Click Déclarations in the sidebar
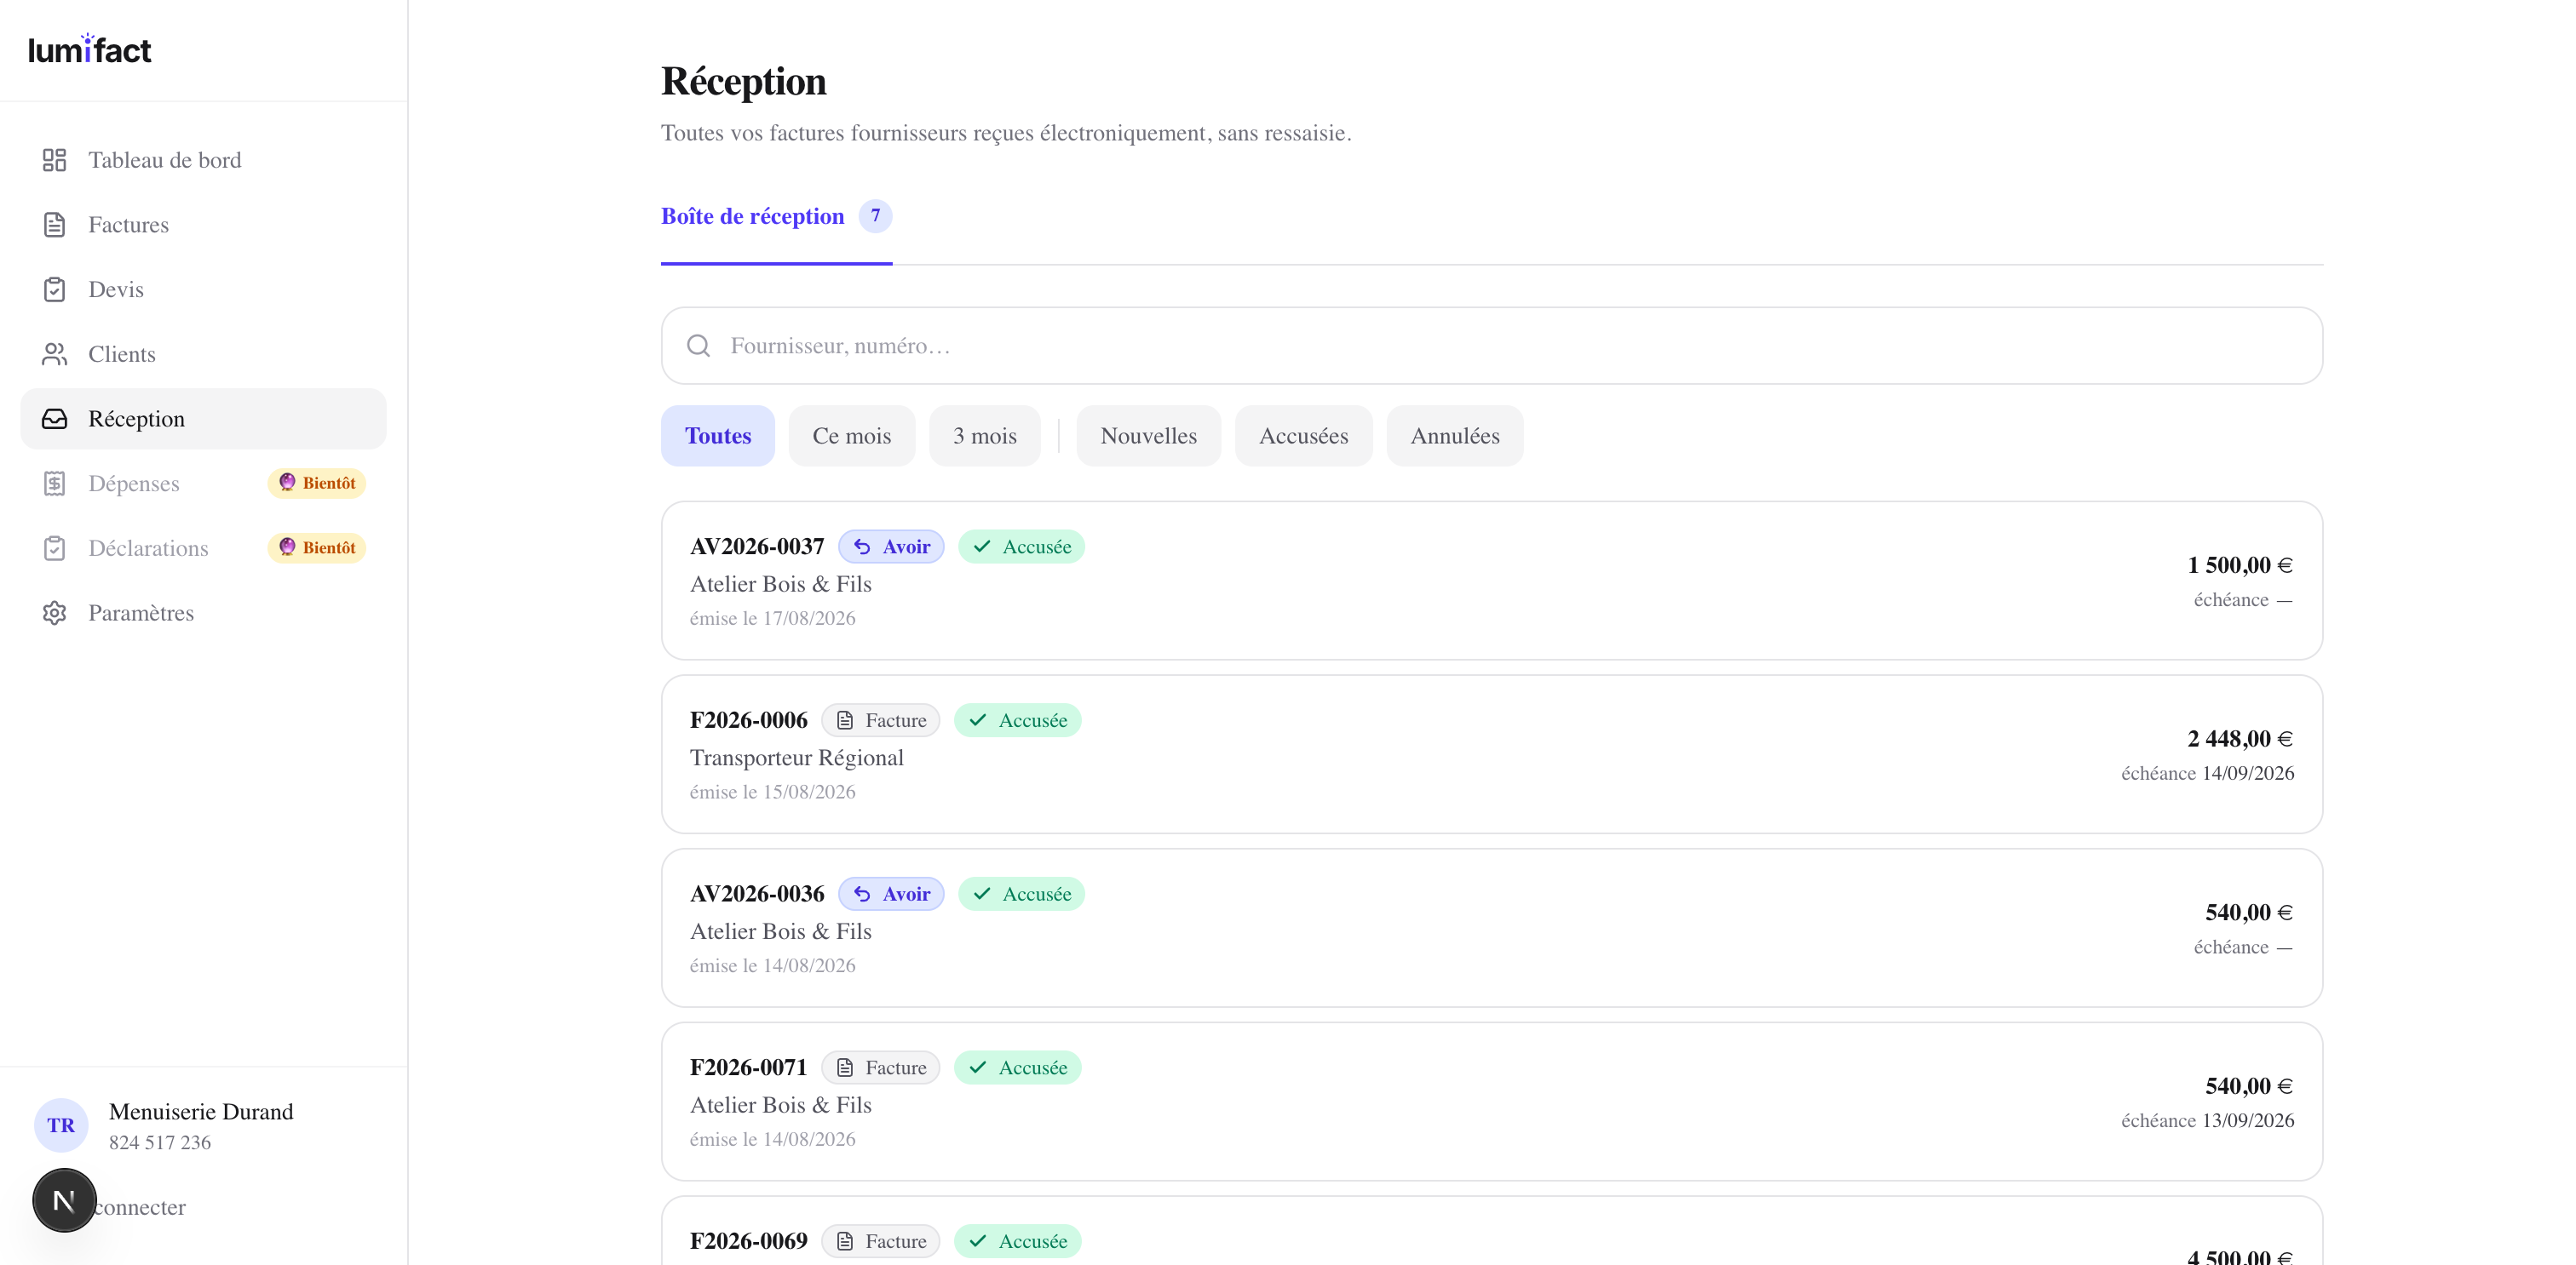 coord(203,548)
